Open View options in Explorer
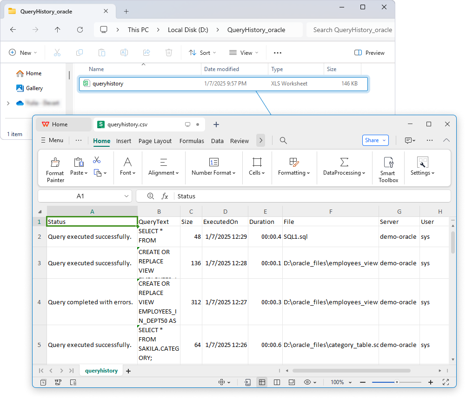Image resolution: width=466 pixels, height=399 pixels. coord(244,52)
